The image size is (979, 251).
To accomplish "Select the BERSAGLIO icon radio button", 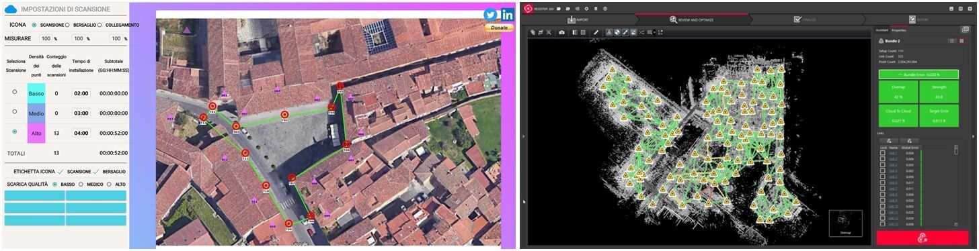I will pos(67,25).
